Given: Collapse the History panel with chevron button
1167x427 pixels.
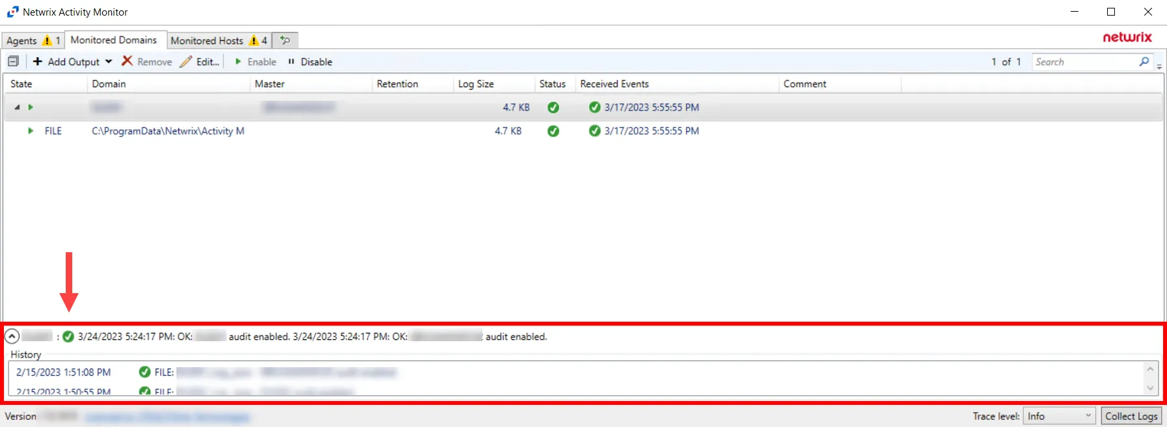Looking at the screenshot, I should click(x=12, y=337).
